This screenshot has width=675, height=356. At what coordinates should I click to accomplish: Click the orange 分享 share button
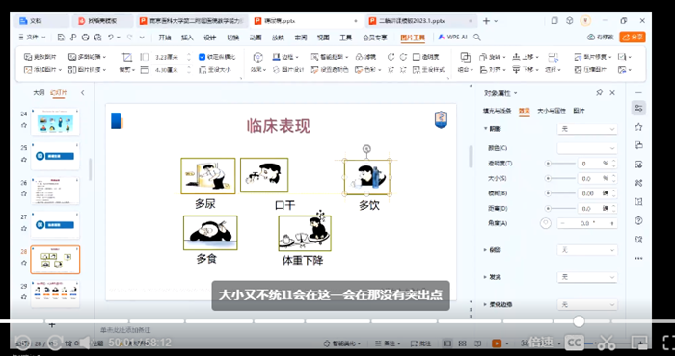coord(633,38)
